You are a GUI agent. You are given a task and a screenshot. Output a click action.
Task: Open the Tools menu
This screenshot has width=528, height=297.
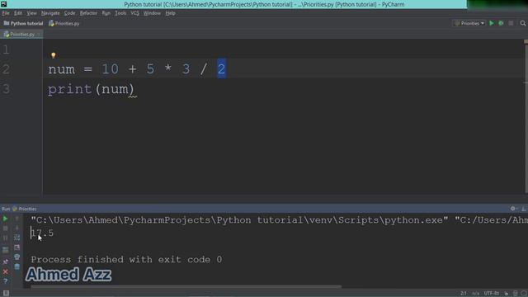(120, 13)
